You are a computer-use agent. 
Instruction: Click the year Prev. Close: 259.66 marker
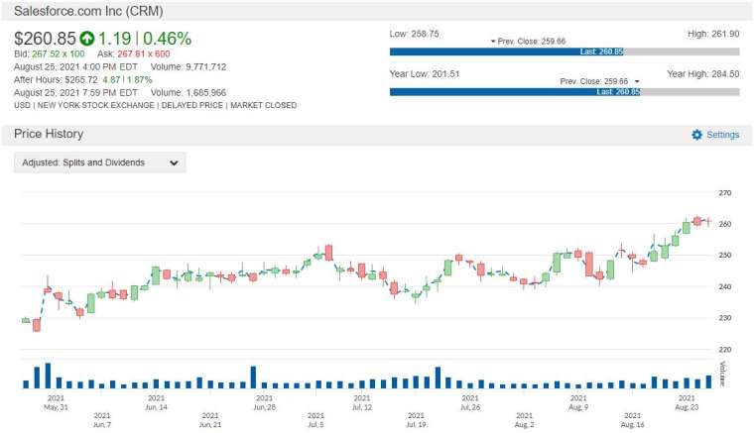tap(599, 81)
